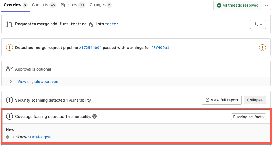Click the coverage fuzzing alert icon
The width and height of the screenshot is (274, 146).
coord(10,116)
